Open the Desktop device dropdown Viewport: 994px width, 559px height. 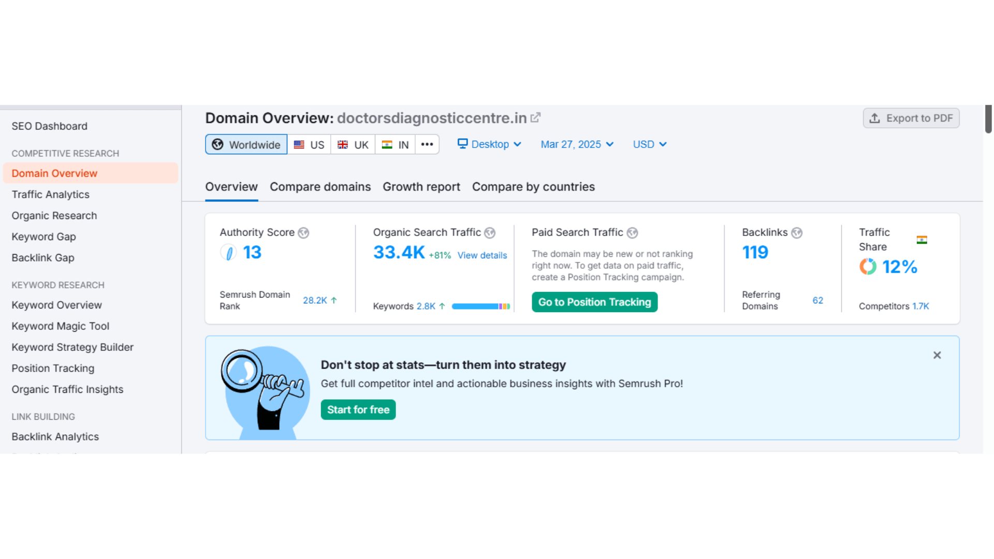pos(489,144)
